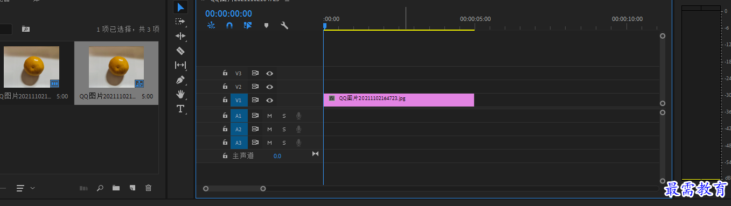Select the Type tool
Viewport: 731px width, 206px height.
click(180, 109)
